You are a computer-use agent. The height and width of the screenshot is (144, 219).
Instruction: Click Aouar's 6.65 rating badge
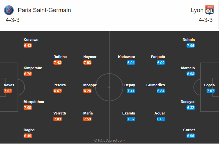(161, 119)
